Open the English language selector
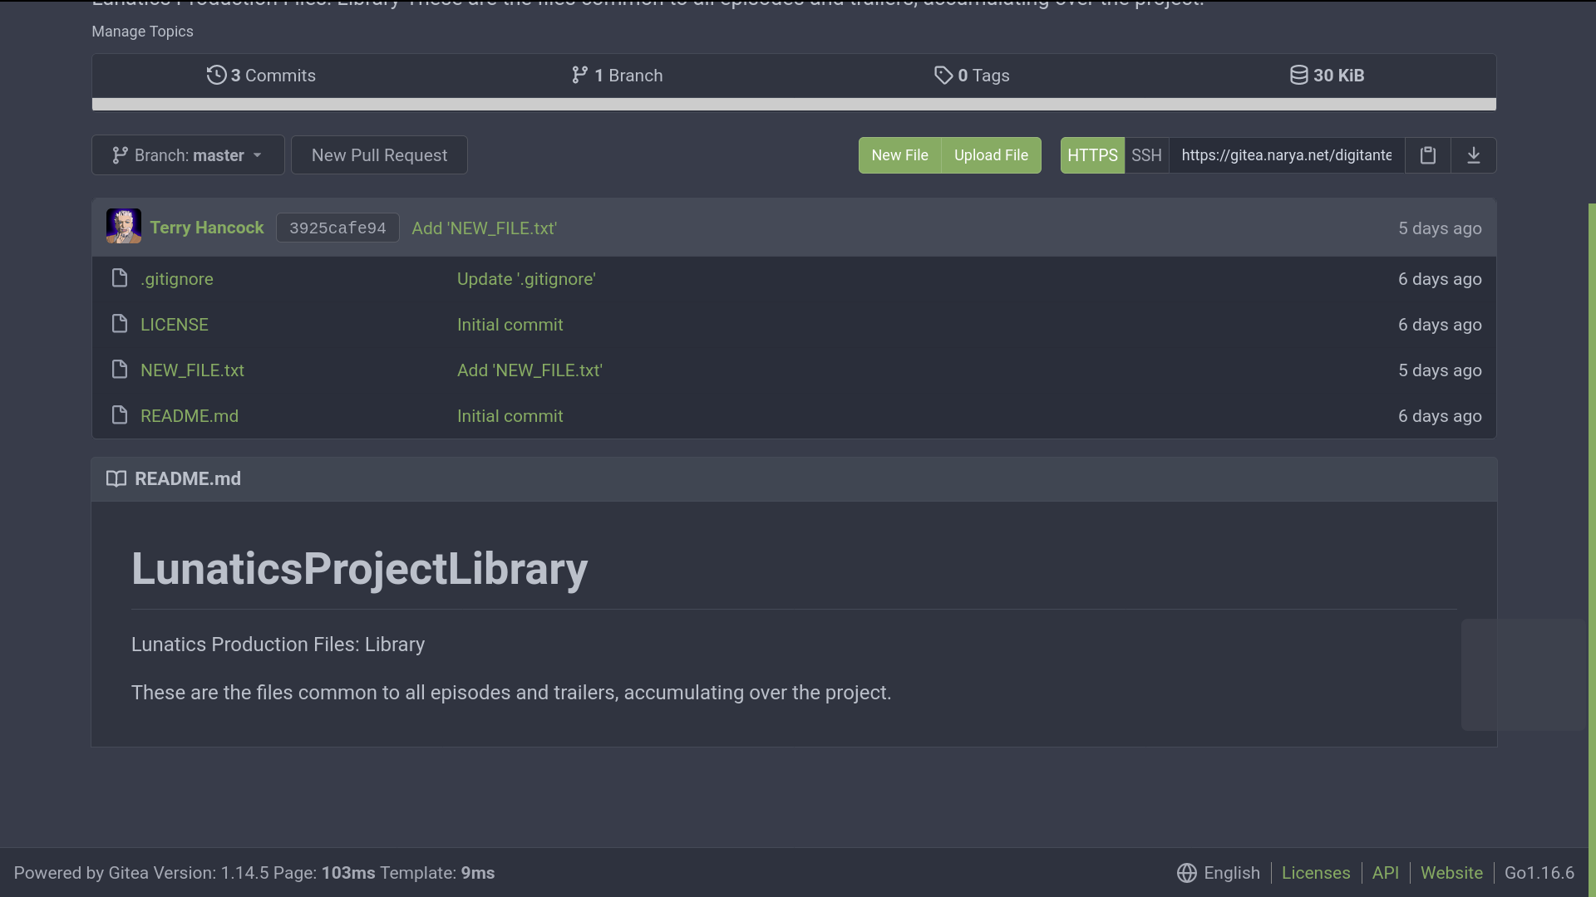 [x=1231, y=873]
